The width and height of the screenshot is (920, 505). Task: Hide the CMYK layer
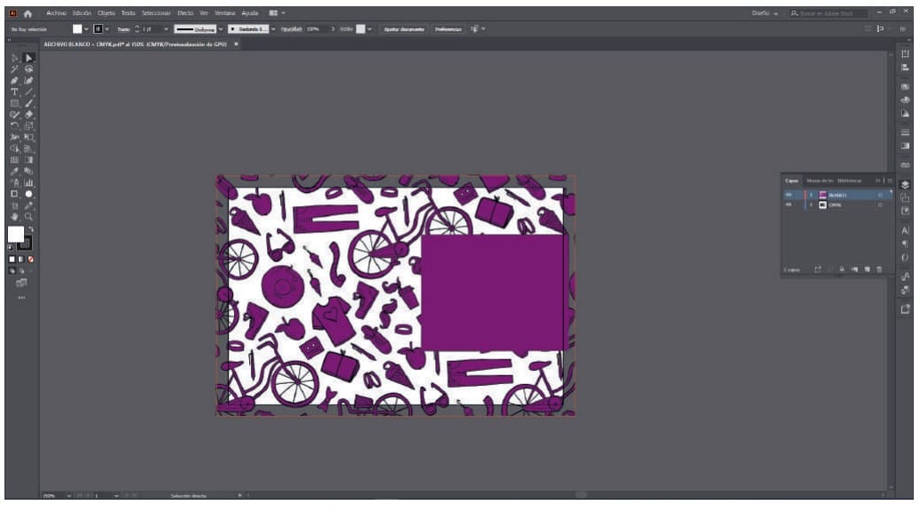coord(788,204)
